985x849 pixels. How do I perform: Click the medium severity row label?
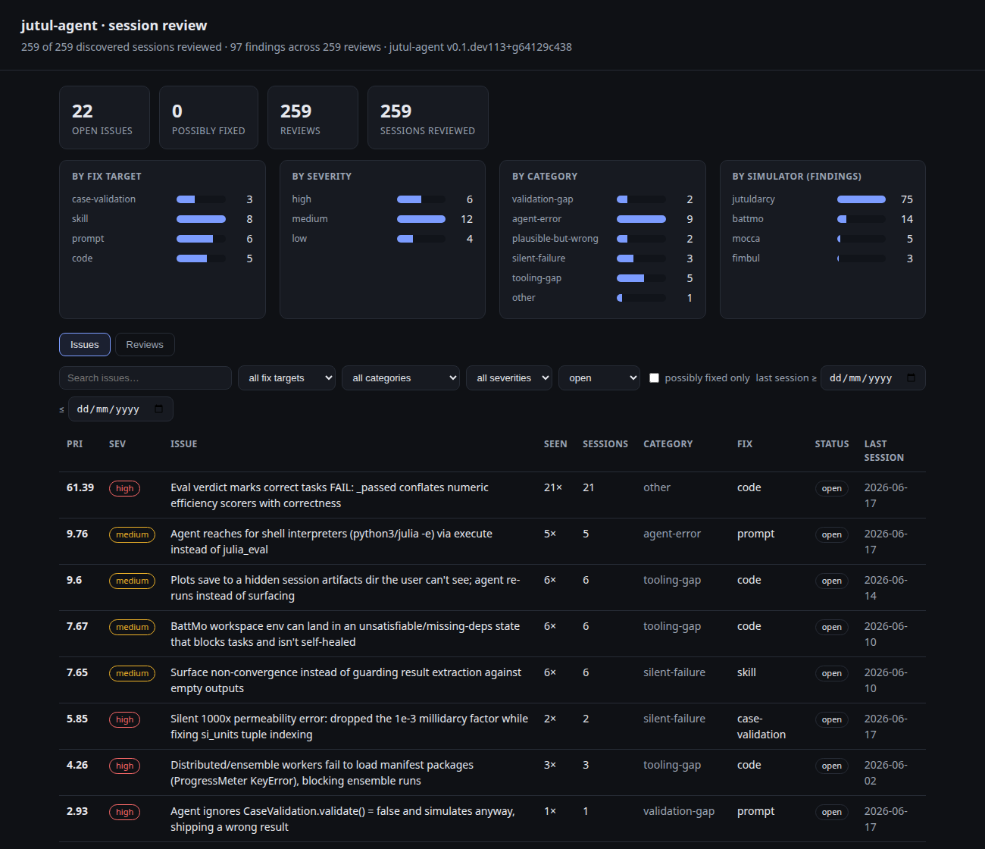(310, 219)
